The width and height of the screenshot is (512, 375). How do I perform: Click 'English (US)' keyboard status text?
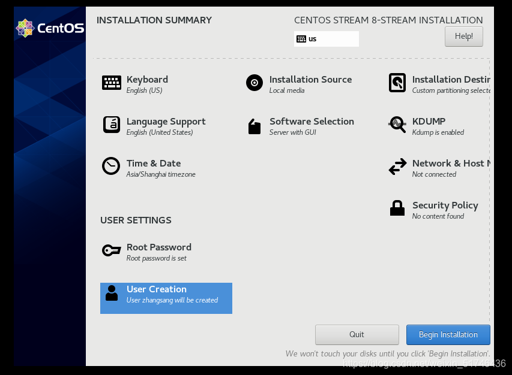[144, 90]
